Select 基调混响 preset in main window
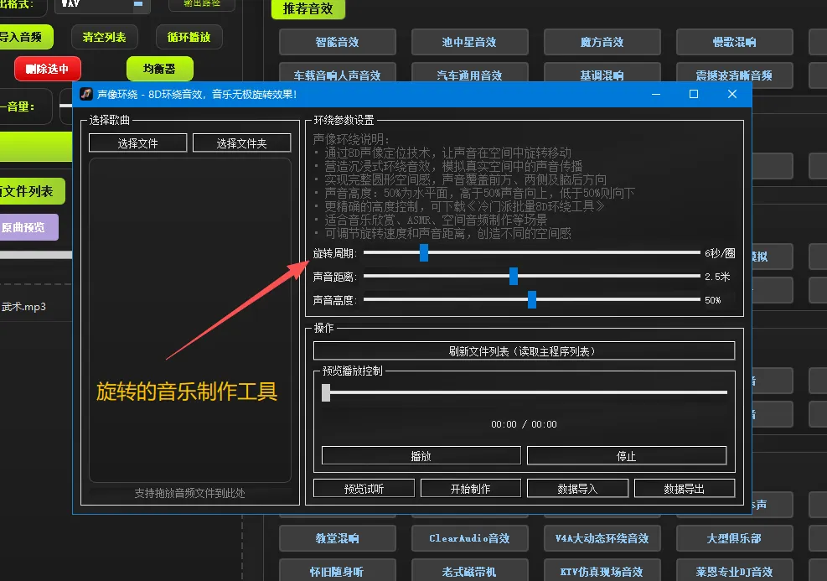This screenshot has width=827, height=581. tap(602, 73)
